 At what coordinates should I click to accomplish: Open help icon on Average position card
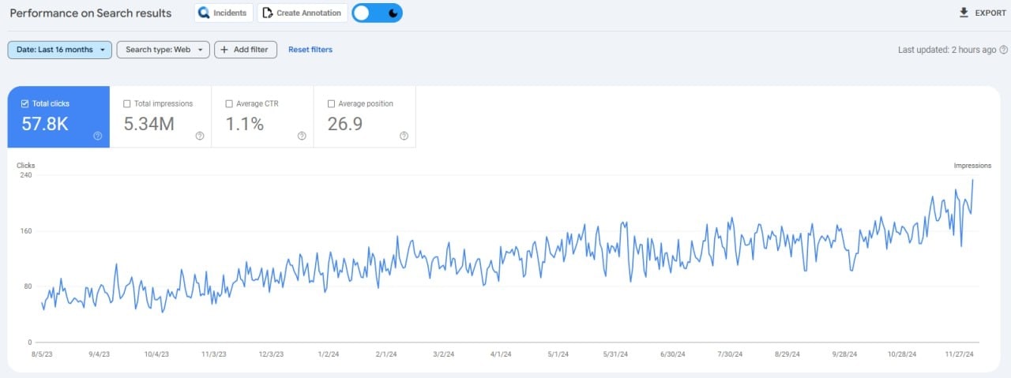tap(404, 136)
